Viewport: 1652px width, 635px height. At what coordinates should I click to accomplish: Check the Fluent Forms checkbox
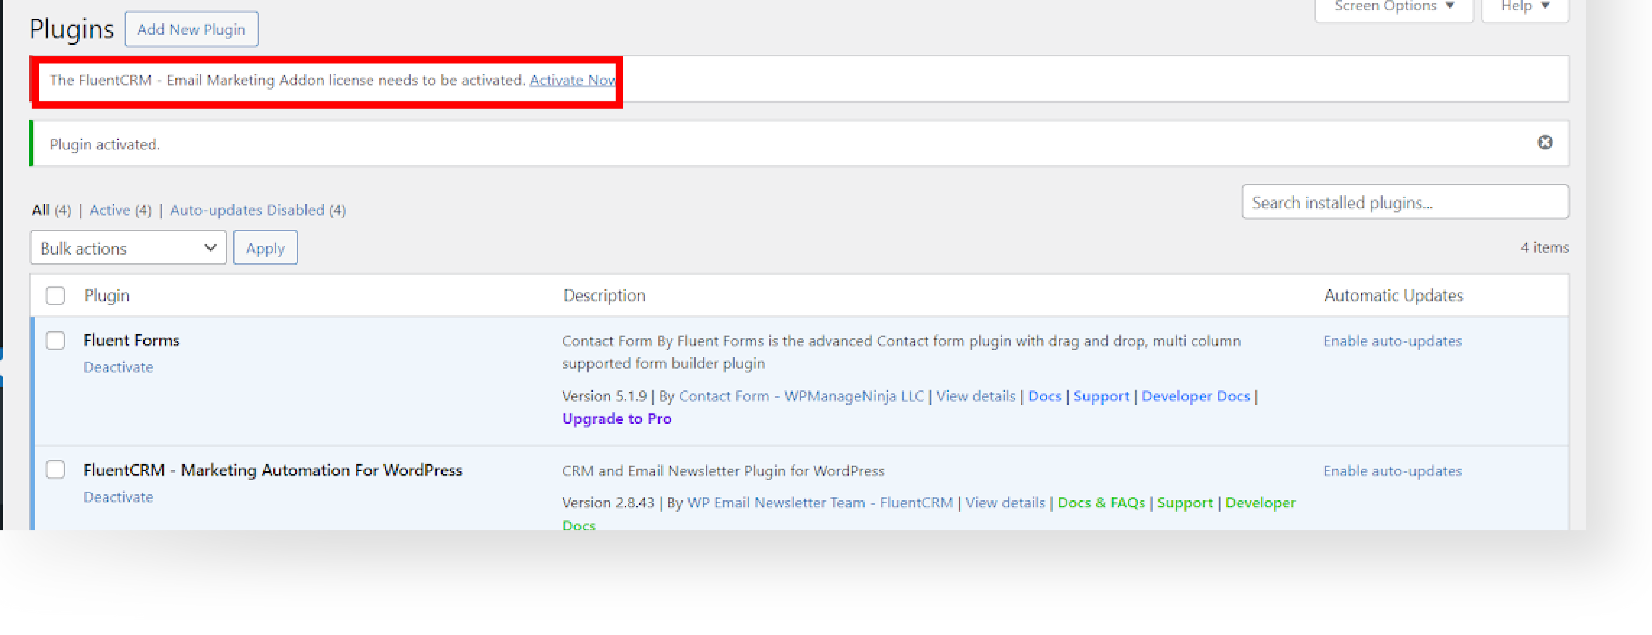pos(55,341)
